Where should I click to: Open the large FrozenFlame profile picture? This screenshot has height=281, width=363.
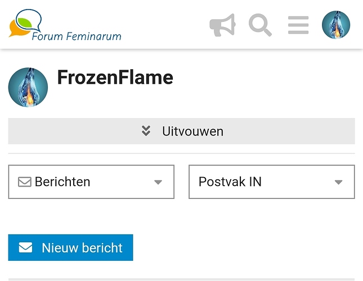pos(28,87)
